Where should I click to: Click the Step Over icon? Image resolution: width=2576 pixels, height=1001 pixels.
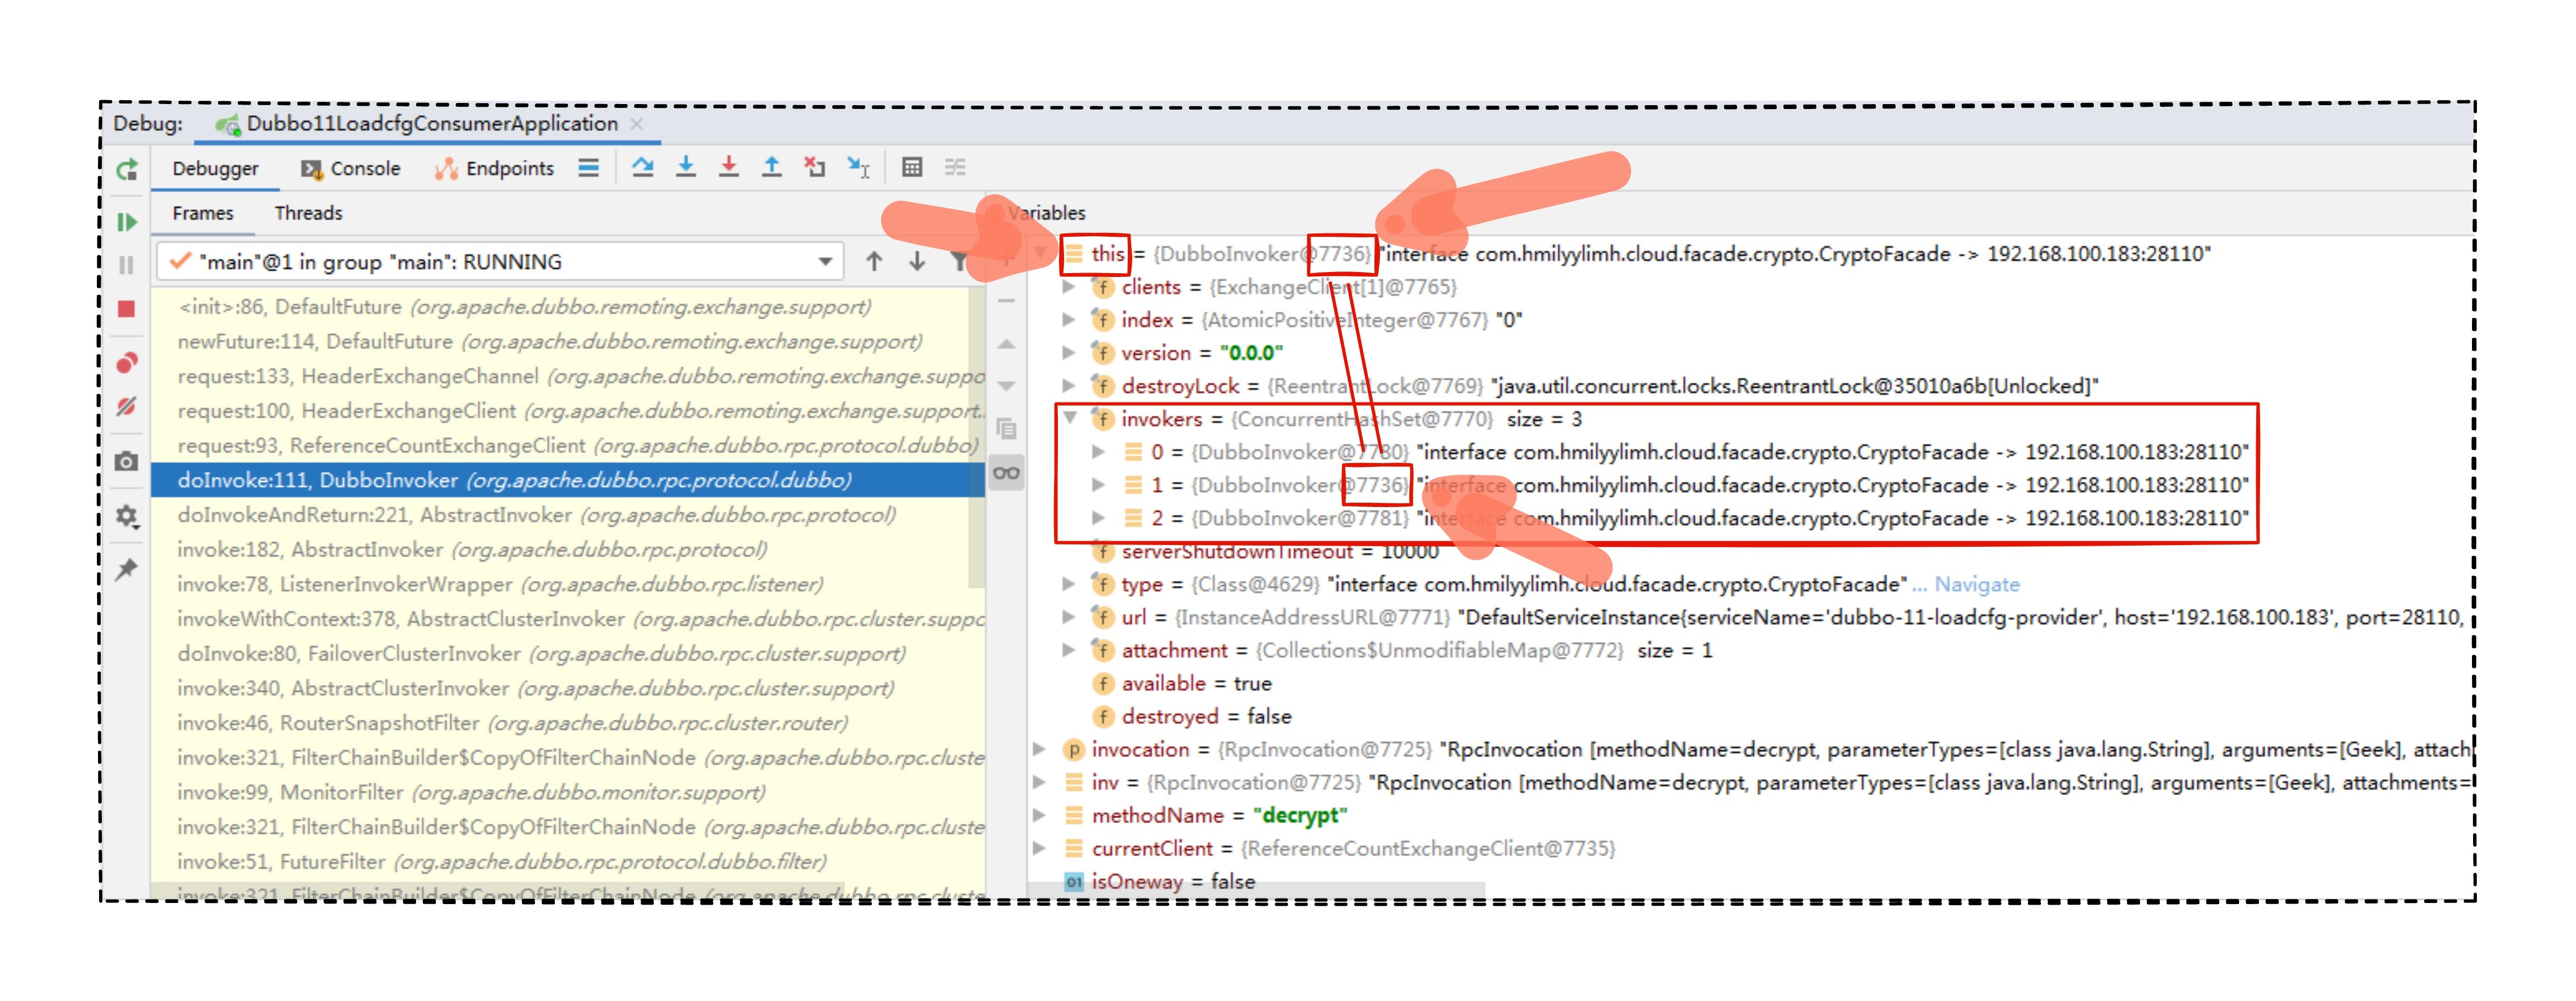pyautogui.click(x=643, y=167)
